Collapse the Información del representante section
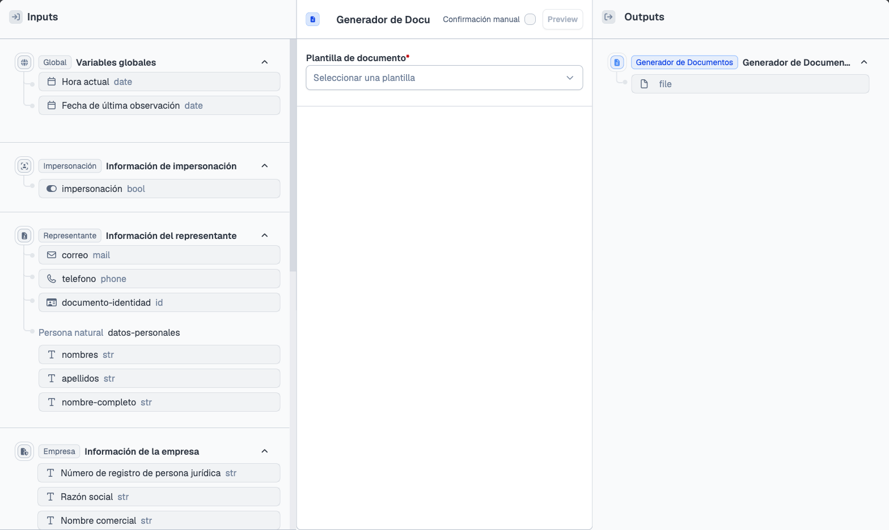The width and height of the screenshot is (889, 530). coord(265,236)
